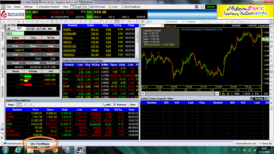Toggle Full Screen mode
274x154 pixels.
(x=98, y=7)
